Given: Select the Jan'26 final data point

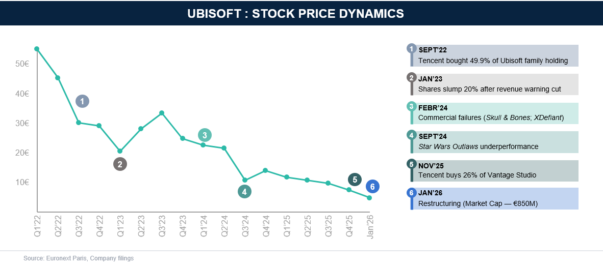Looking at the screenshot, I should pyautogui.click(x=369, y=197).
